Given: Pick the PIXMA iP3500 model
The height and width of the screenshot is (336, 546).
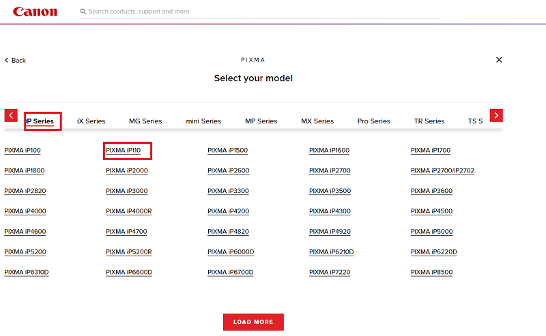Looking at the screenshot, I should coord(330,191).
